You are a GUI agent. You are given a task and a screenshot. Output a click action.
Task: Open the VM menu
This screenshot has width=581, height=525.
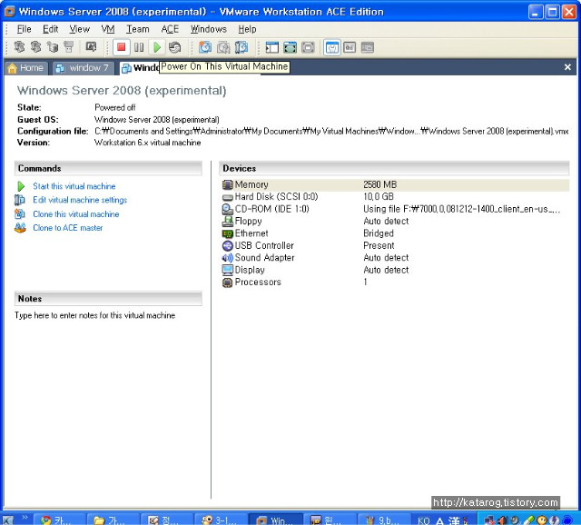(108, 29)
